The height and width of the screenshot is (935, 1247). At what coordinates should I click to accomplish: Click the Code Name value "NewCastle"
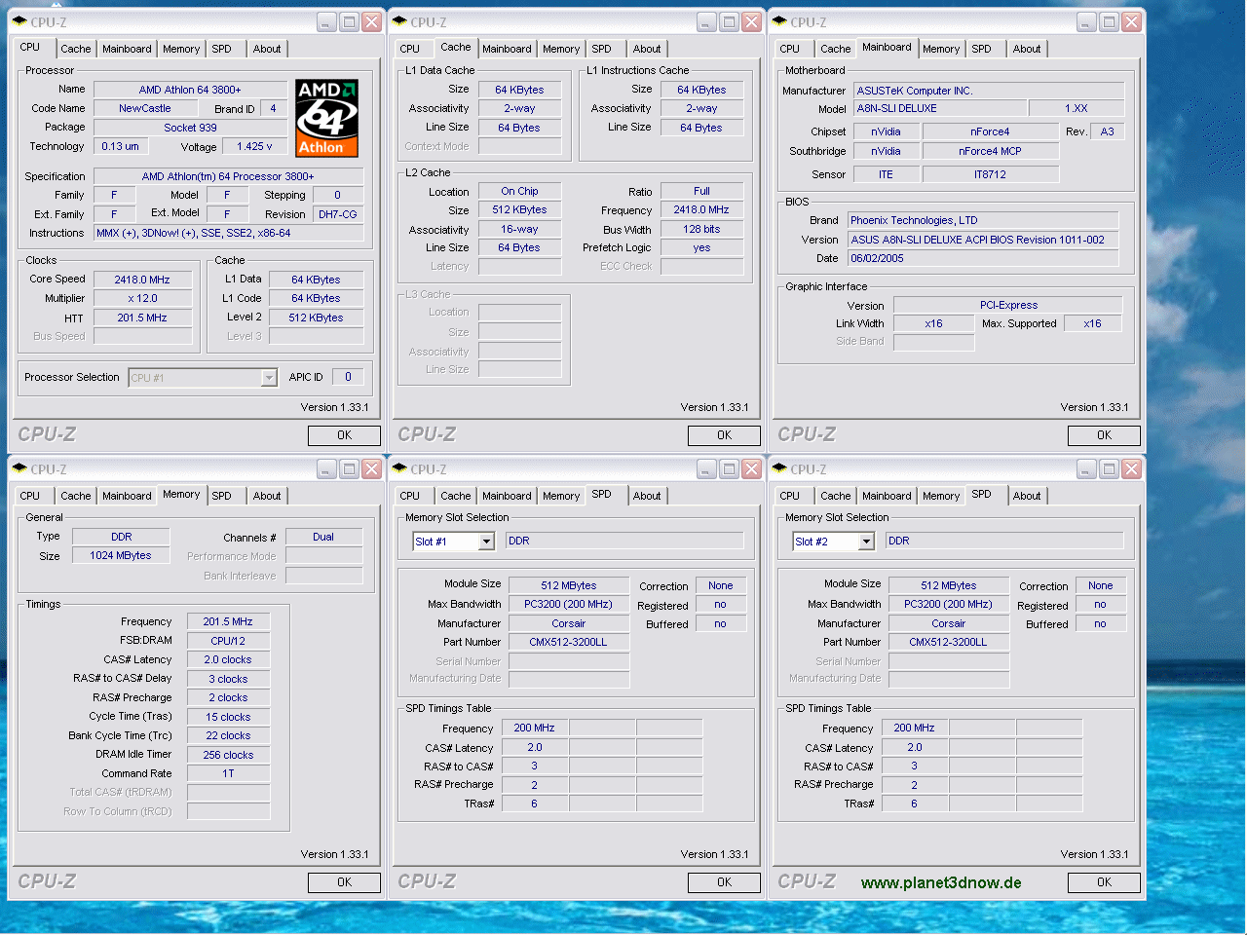145,108
